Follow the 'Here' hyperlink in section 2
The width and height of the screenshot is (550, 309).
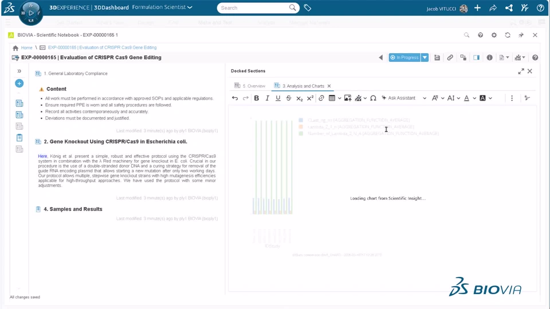click(42, 156)
